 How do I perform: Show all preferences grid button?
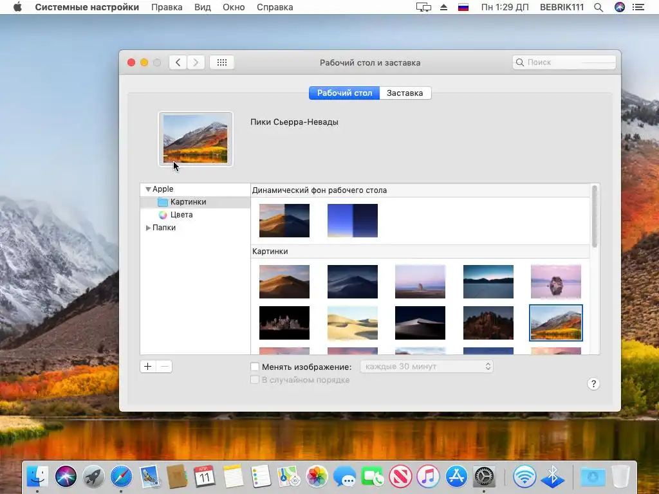(x=222, y=62)
